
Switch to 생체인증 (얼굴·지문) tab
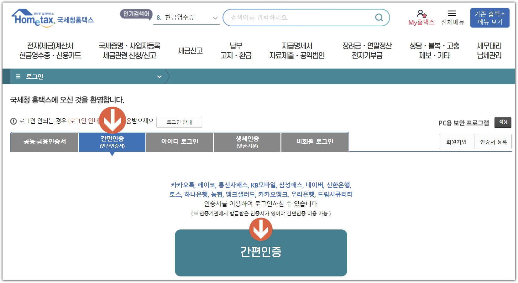pyautogui.click(x=247, y=142)
